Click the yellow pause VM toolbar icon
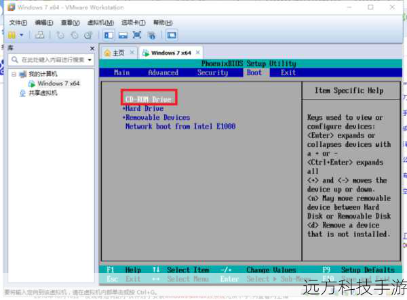 click(12, 35)
